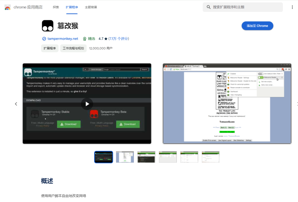Open the xkcd browser screenshot preview
298x202 pixels.
227,104
